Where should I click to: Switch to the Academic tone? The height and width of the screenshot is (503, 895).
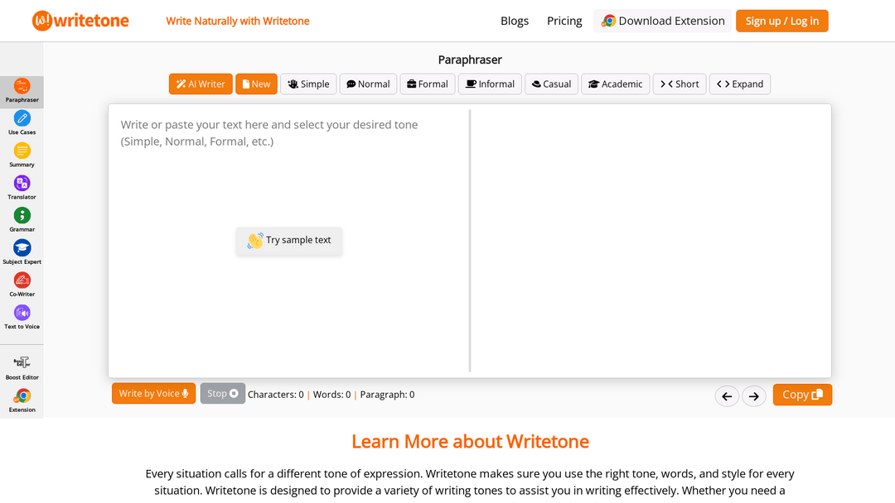614,84
